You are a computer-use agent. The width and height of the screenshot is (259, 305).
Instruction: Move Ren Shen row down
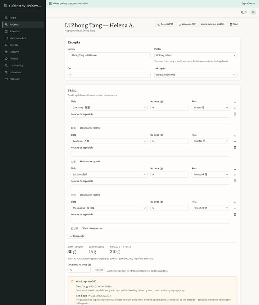pos(235,142)
